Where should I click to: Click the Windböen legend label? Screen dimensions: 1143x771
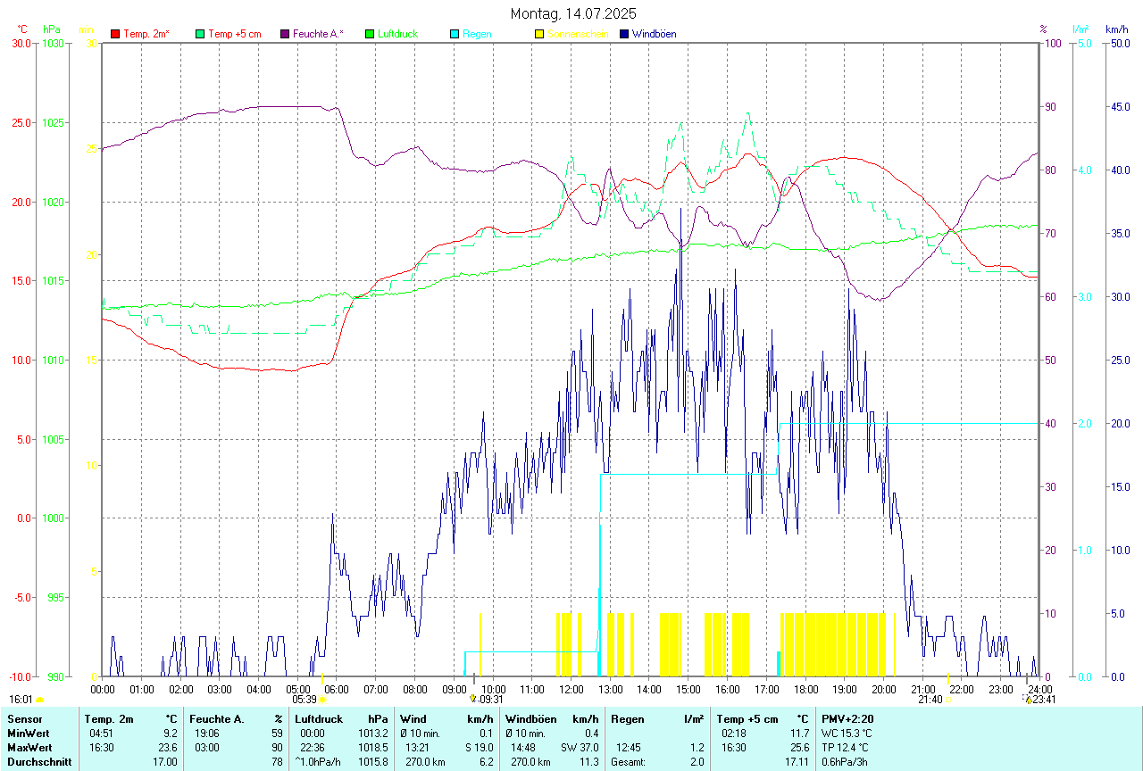coord(655,34)
